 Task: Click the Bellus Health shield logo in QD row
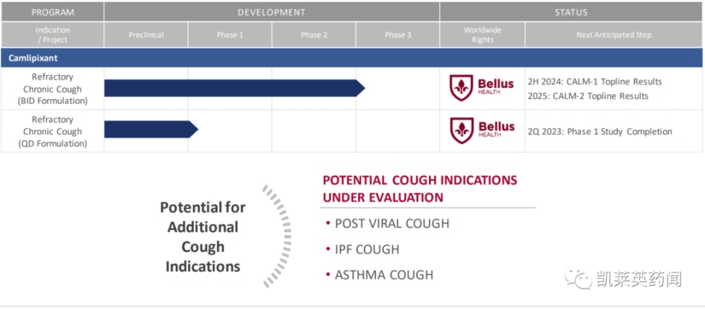[460, 131]
